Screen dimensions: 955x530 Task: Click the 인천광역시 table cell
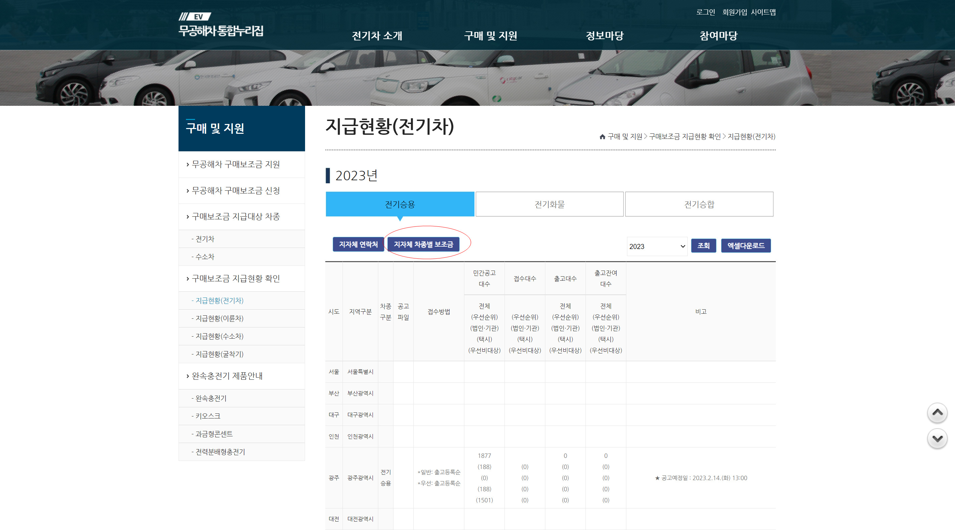[360, 436]
